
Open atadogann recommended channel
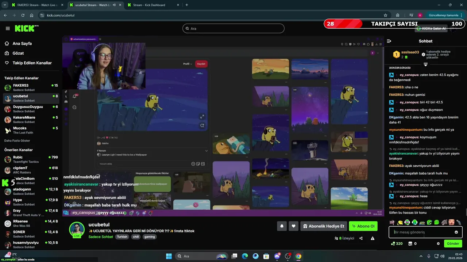point(31,191)
